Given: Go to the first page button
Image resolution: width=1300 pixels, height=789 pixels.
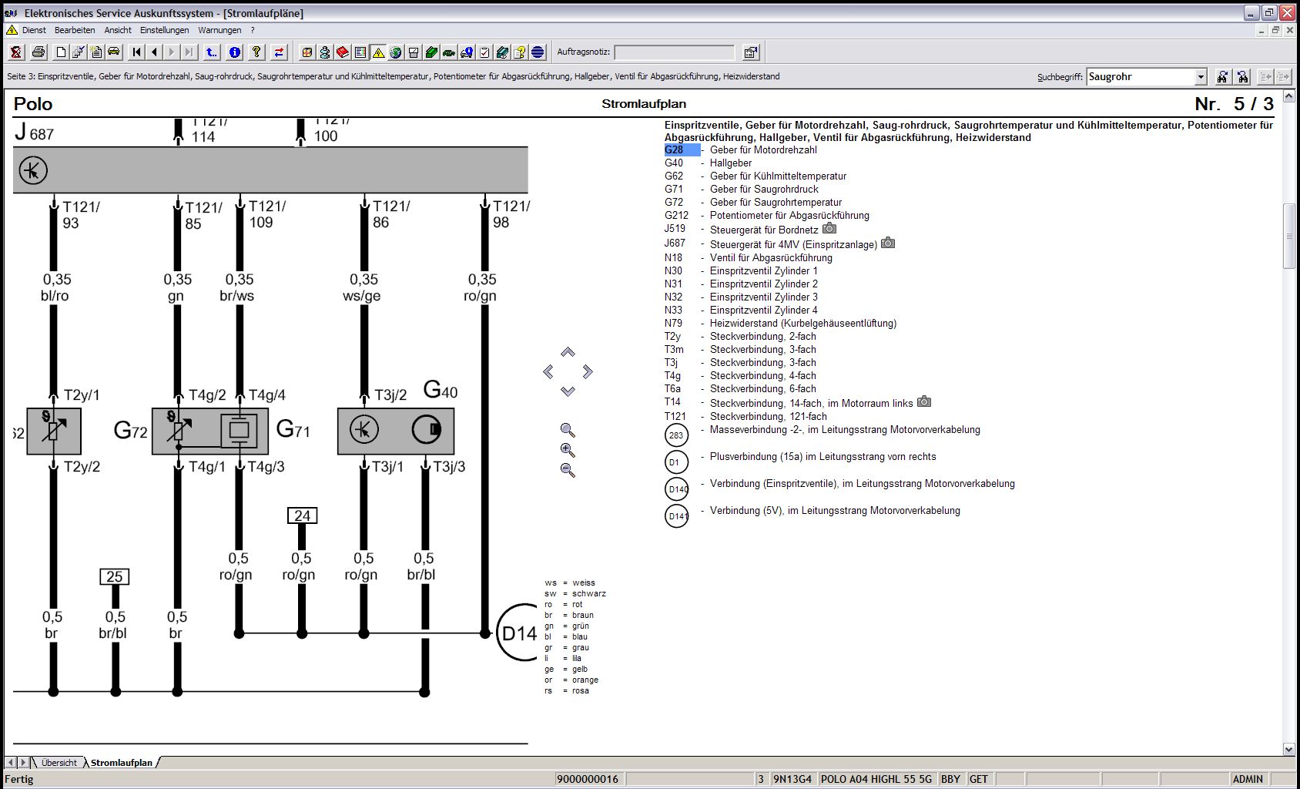Looking at the screenshot, I should click(137, 52).
